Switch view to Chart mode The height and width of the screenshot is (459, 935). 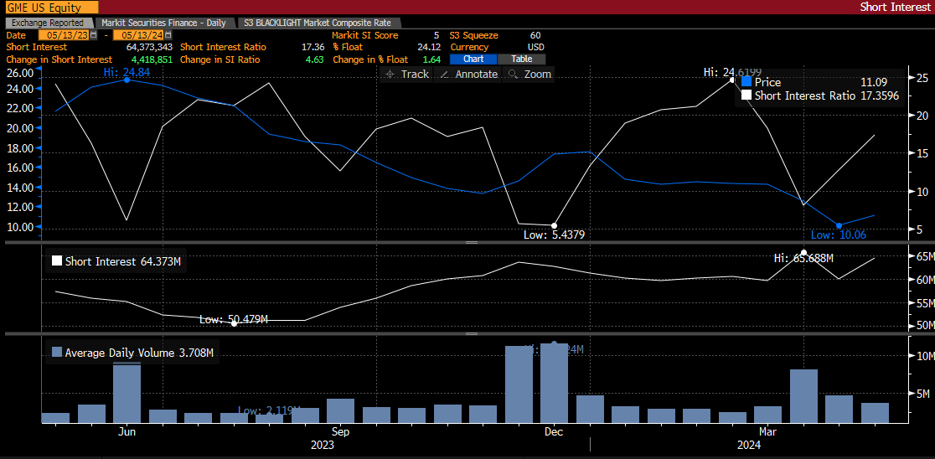click(473, 59)
